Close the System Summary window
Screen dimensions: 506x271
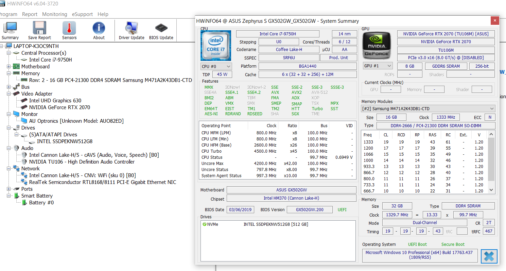495,21
